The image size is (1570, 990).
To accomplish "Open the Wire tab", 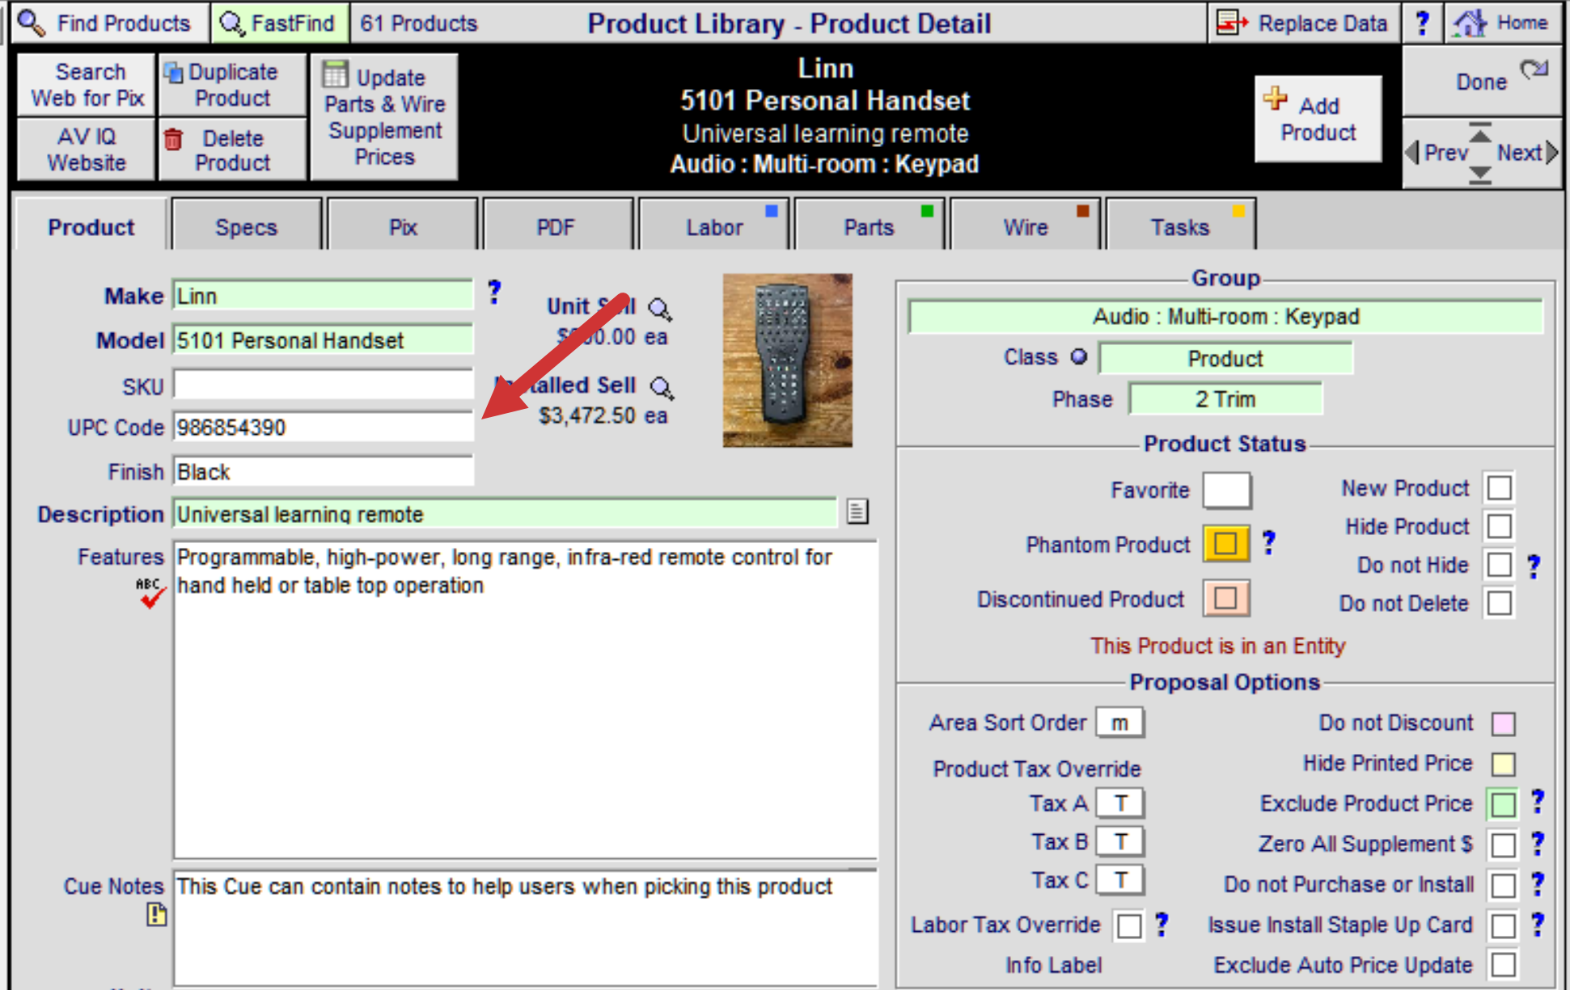I will pyautogui.click(x=1026, y=227).
